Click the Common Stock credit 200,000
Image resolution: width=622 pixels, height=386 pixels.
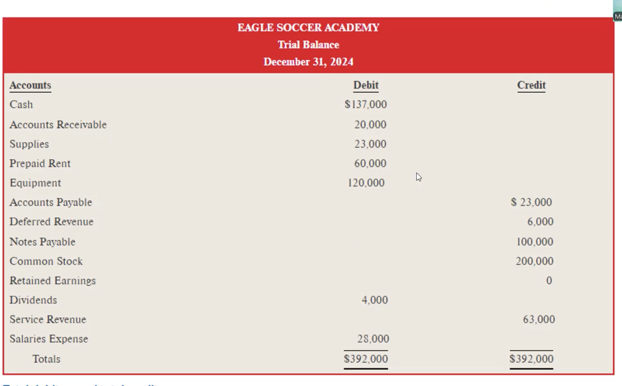click(x=535, y=261)
